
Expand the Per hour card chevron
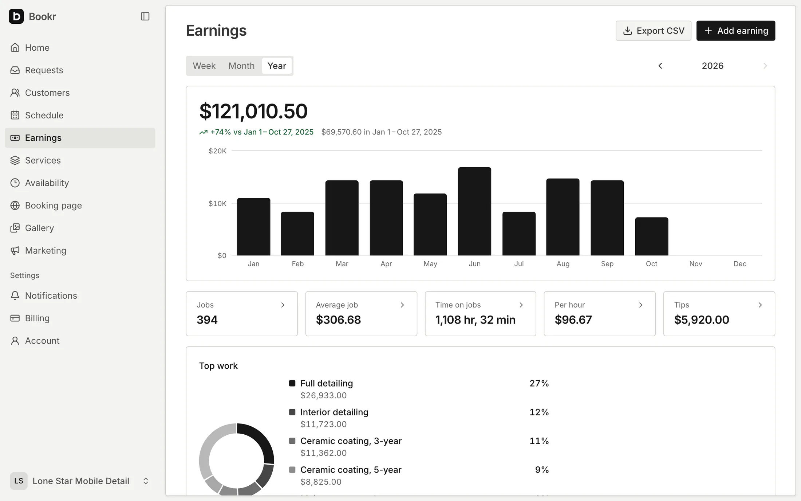pos(641,305)
